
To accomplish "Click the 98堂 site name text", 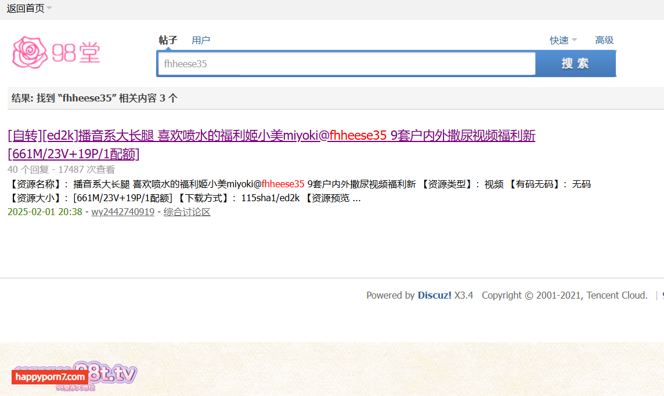I will pos(76,53).
